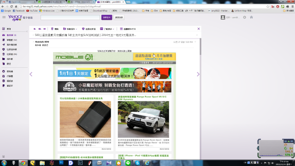Viewport: 295px width, 166px height.
Task: Open LINE app from the taskbar
Action: pyautogui.click(x=128, y=163)
